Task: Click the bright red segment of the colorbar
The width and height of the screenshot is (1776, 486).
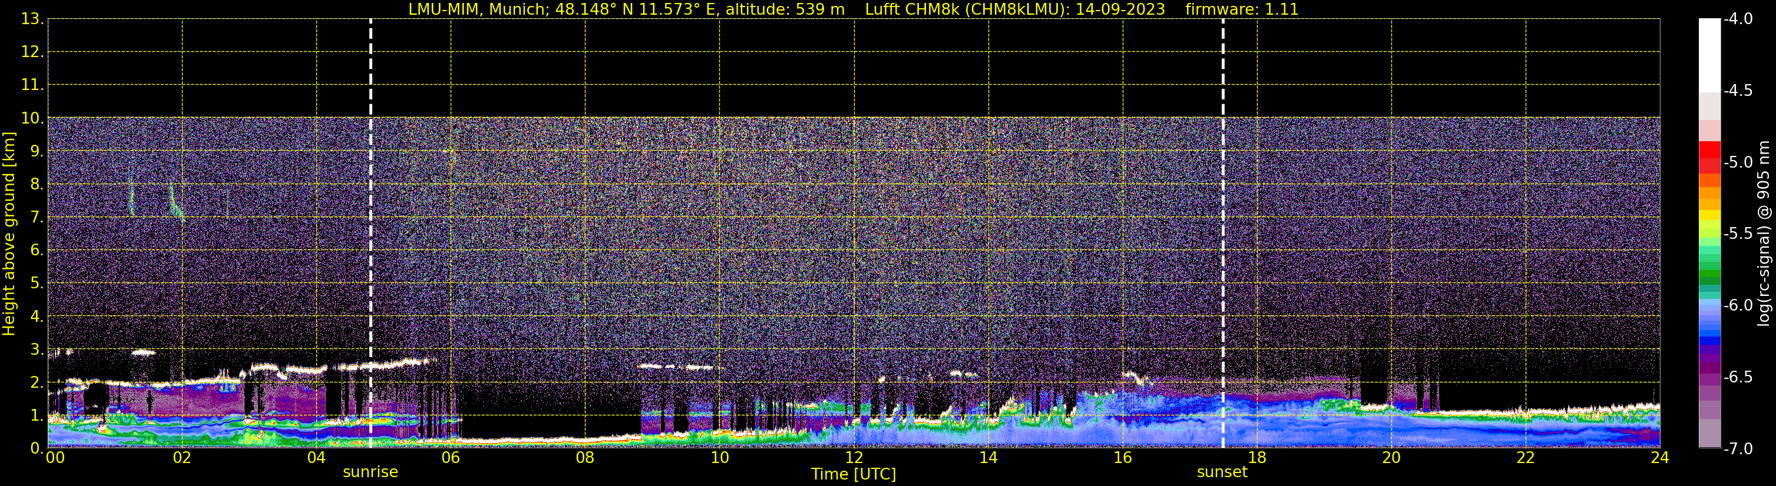Action: 1710,150
